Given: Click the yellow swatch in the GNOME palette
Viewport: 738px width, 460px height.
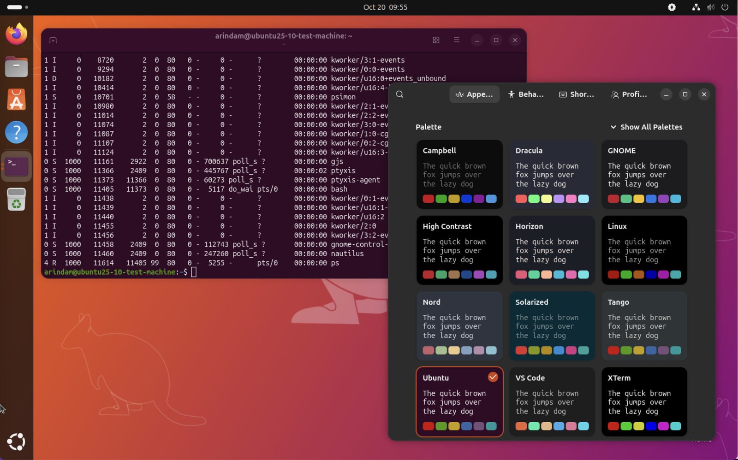Looking at the screenshot, I should click(x=638, y=199).
